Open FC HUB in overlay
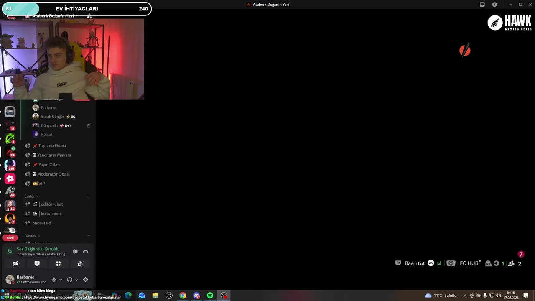Viewport: 535px width, 301px height. (469, 263)
